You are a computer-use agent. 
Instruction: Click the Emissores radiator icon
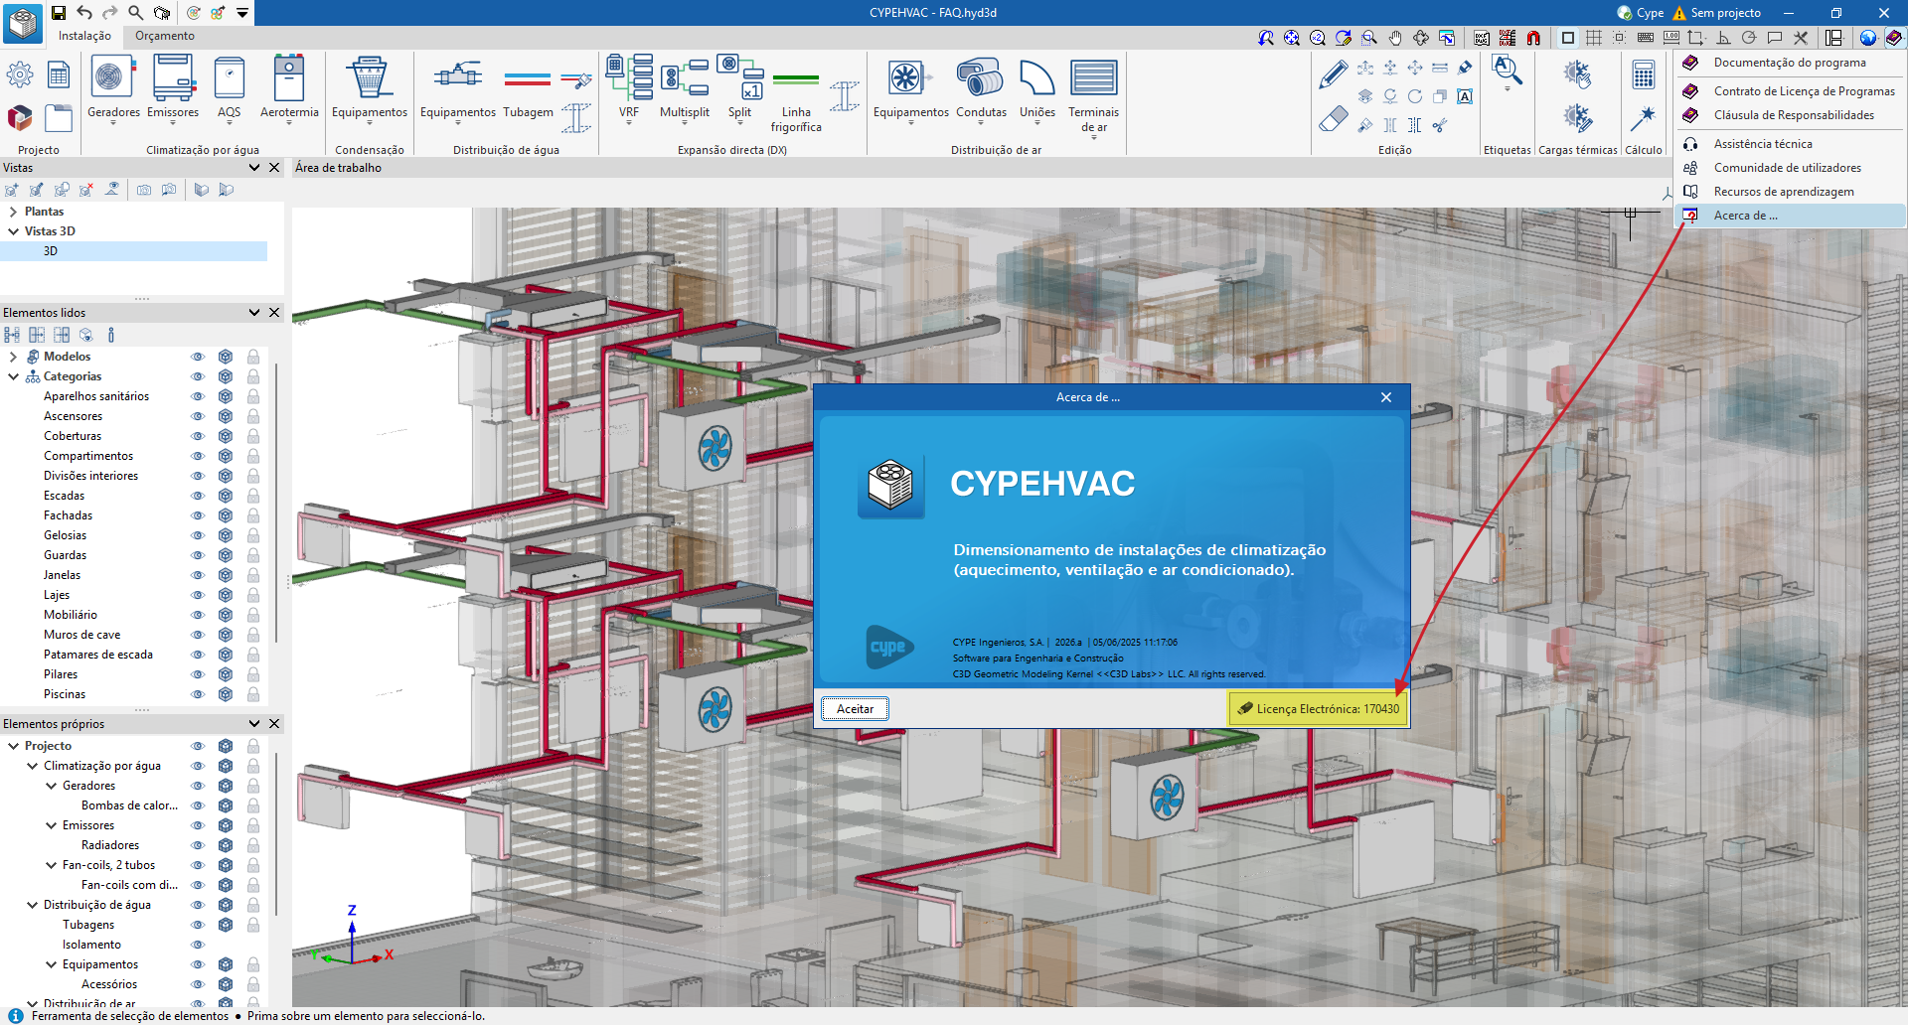(173, 79)
